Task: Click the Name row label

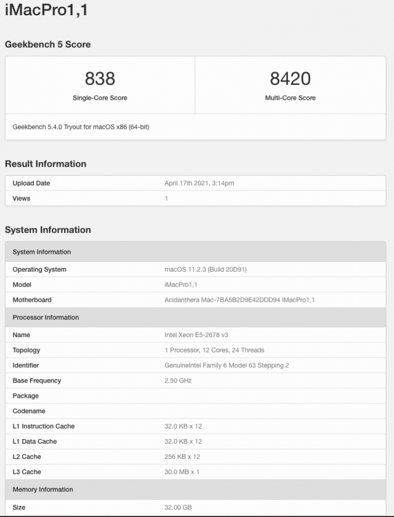Action: pos(21,335)
